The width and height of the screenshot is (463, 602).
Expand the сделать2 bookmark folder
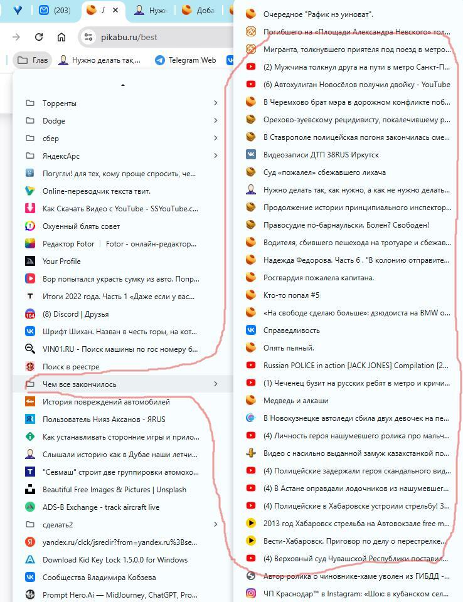[x=58, y=524]
